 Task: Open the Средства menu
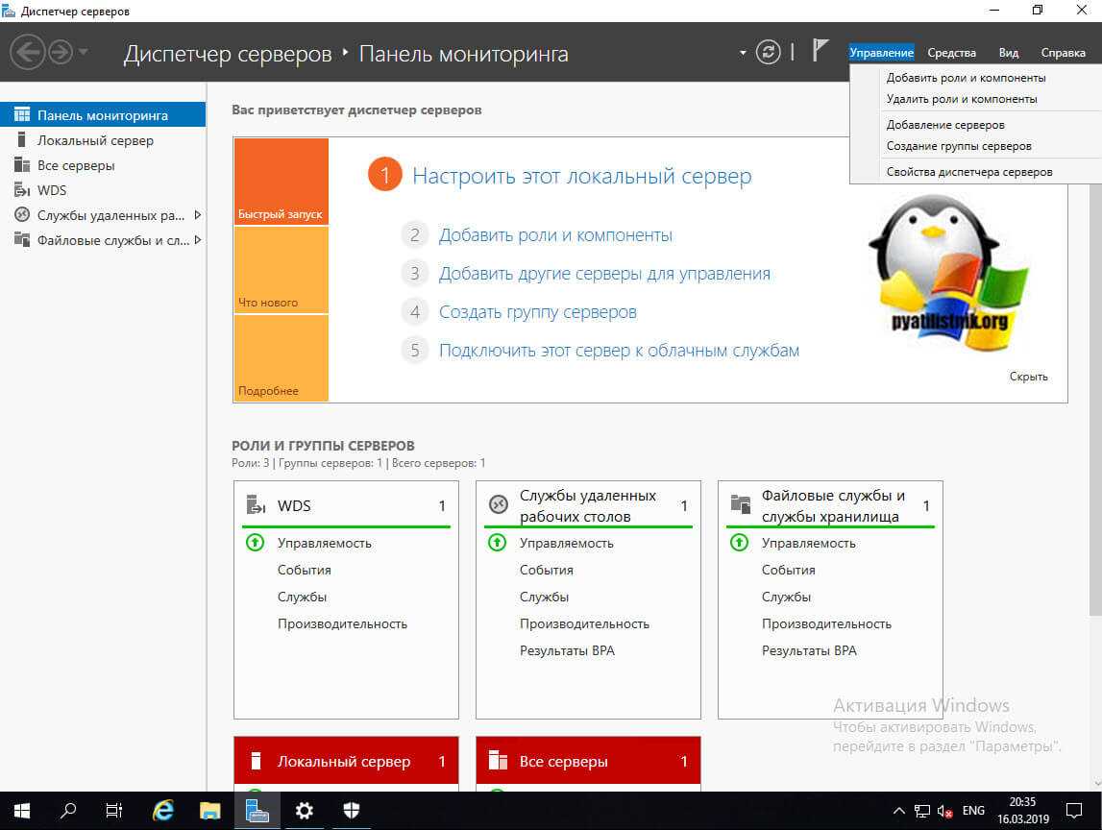(x=951, y=53)
